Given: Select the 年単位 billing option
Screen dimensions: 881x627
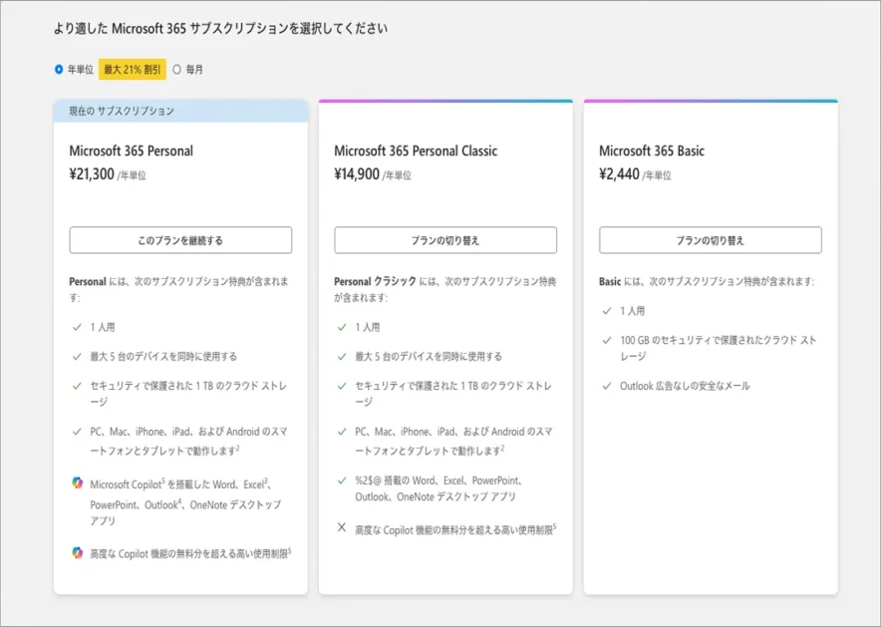Looking at the screenshot, I should click(x=61, y=70).
